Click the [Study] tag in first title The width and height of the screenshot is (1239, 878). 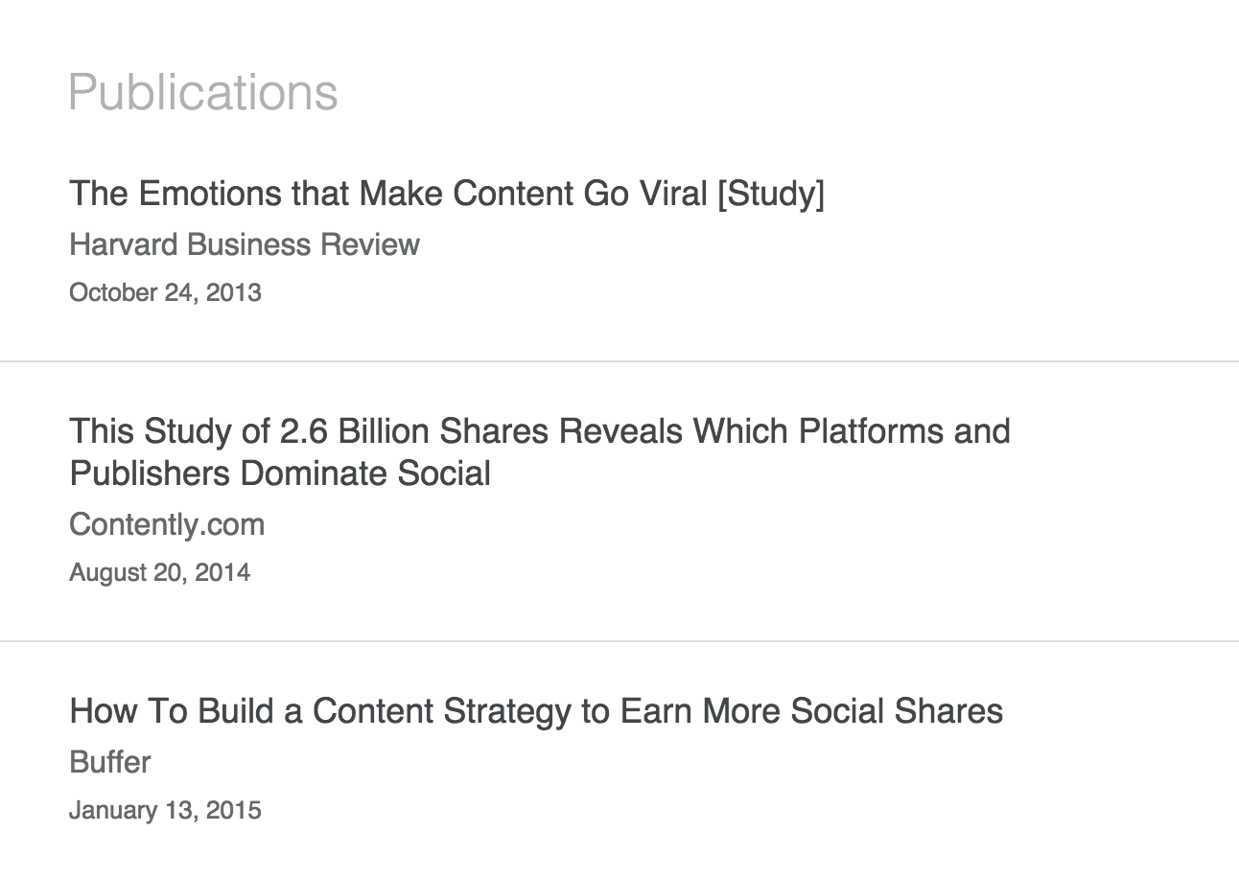(771, 195)
